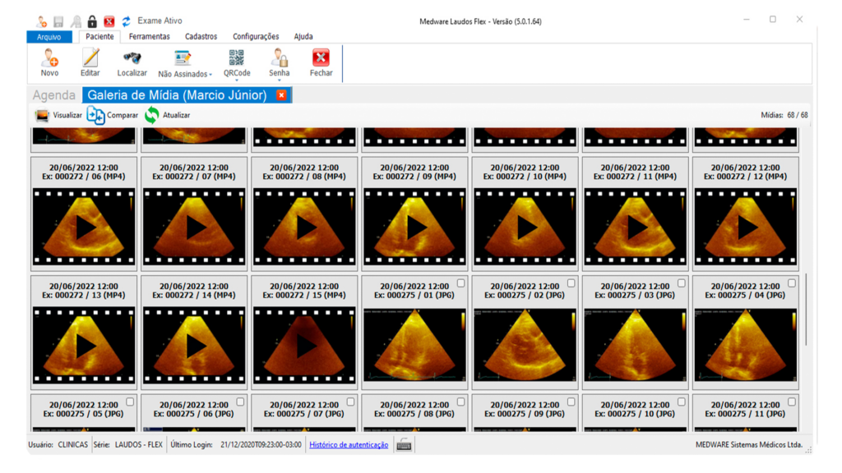Select image thumbnail Ex: 000275 / 02 (JPG)
Screen dimensions: 842x473
[x=525, y=346]
